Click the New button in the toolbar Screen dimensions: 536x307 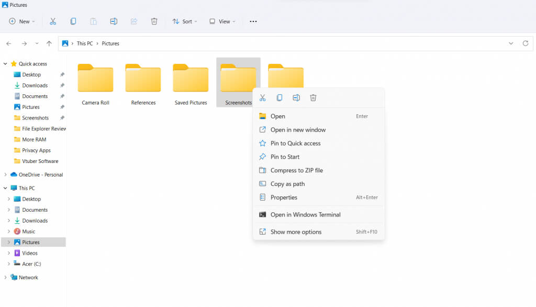point(22,21)
